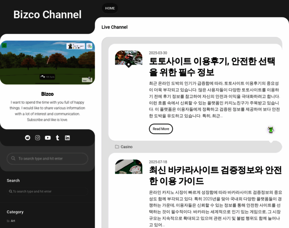The width and height of the screenshot is (289, 228).
Task: Click the Bizco Channel site title
Action: [48, 14]
